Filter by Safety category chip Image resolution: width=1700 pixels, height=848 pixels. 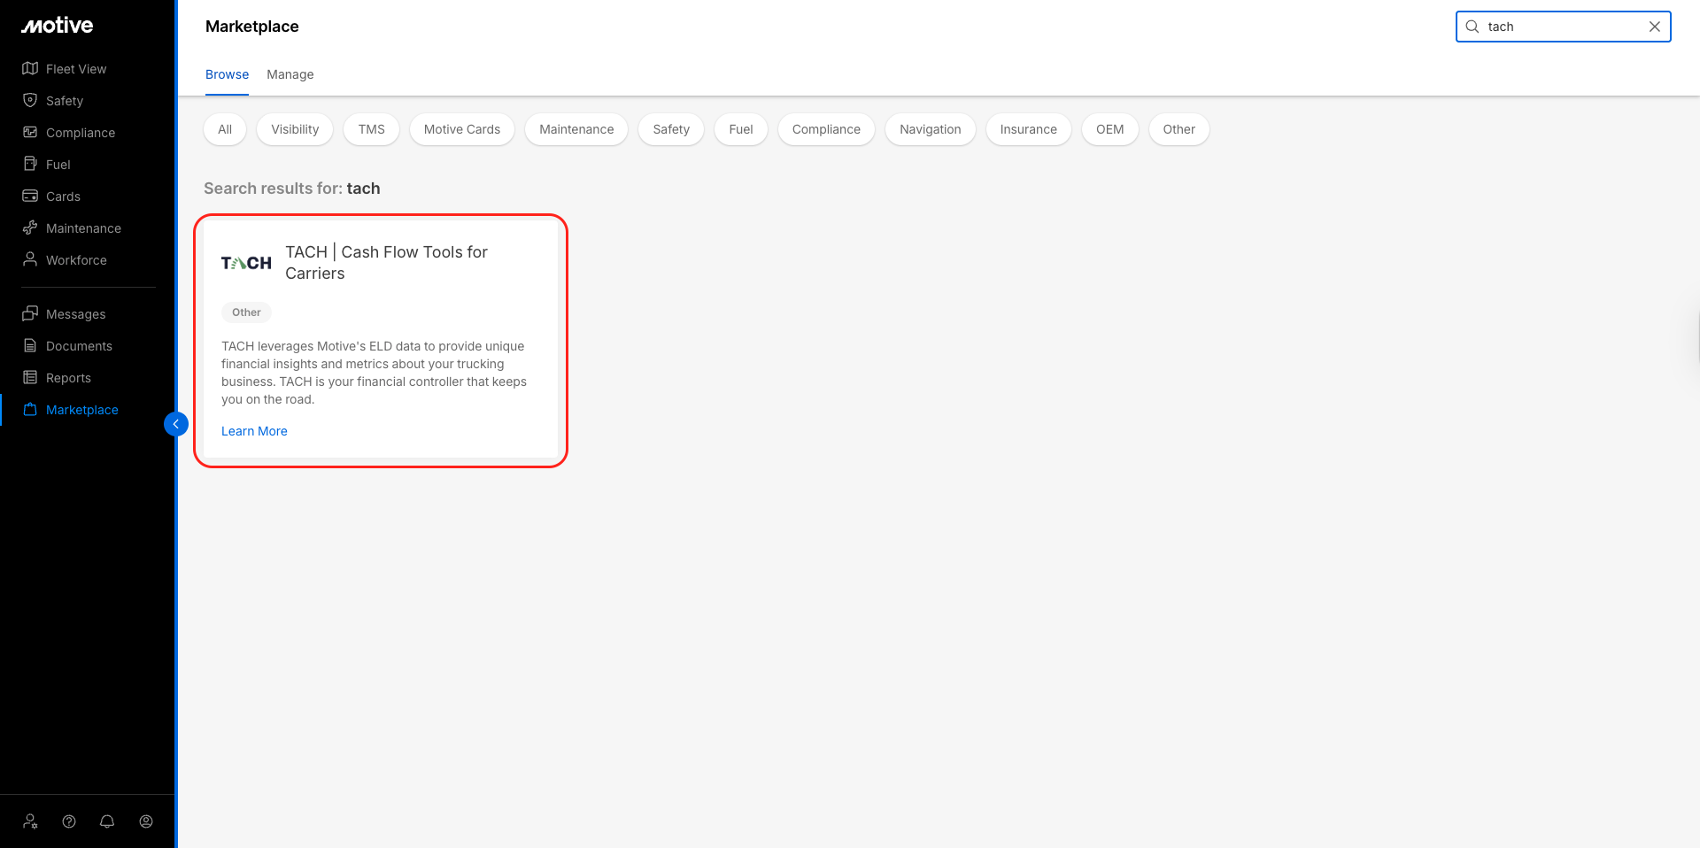671,129
